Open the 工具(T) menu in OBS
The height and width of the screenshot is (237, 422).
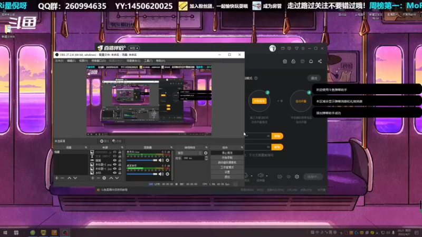(x=148, y=61)
